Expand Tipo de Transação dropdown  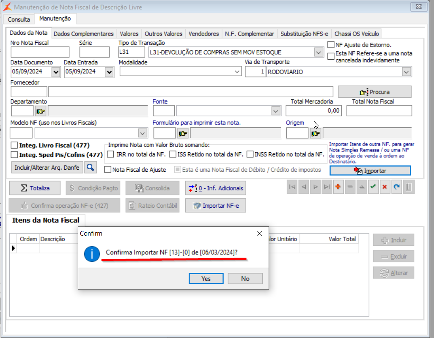point(319,52)
